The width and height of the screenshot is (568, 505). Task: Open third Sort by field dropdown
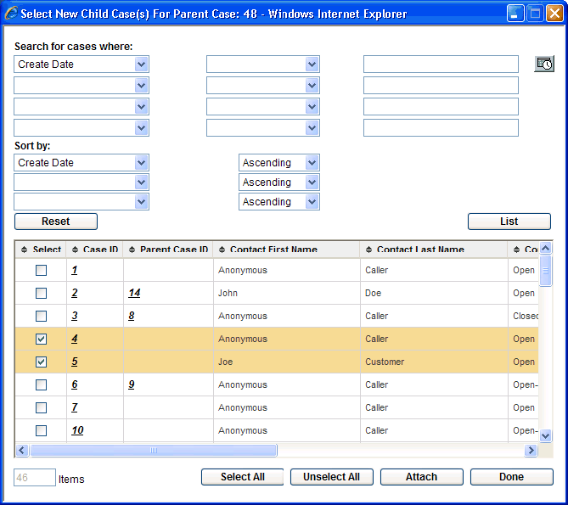pos(82,202)
